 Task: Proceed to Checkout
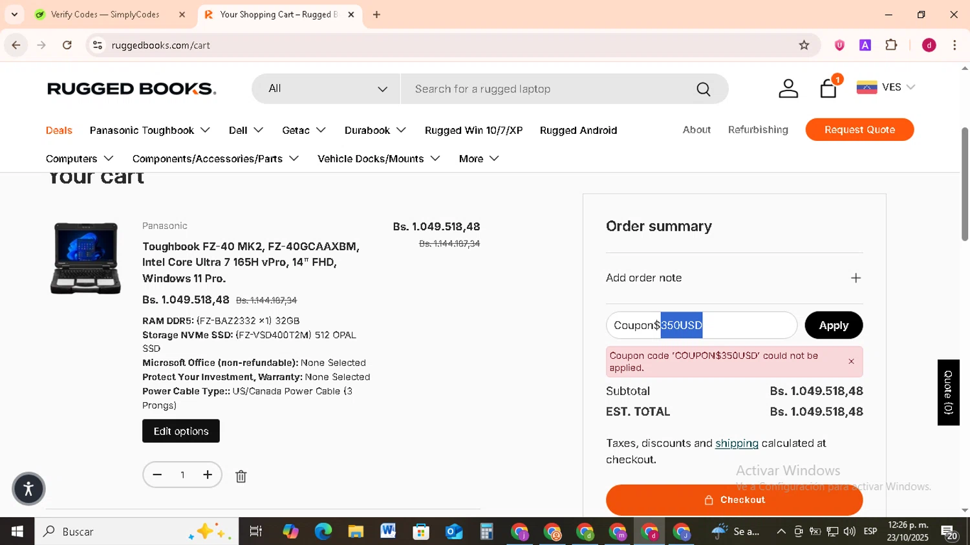click(734, 500)
